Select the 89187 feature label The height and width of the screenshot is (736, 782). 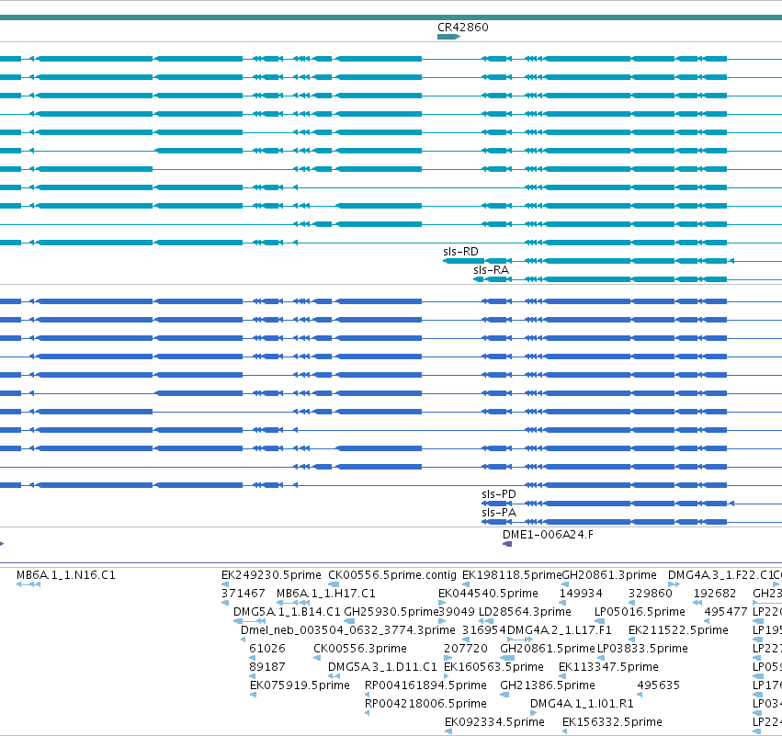click(x=267, y=667)
